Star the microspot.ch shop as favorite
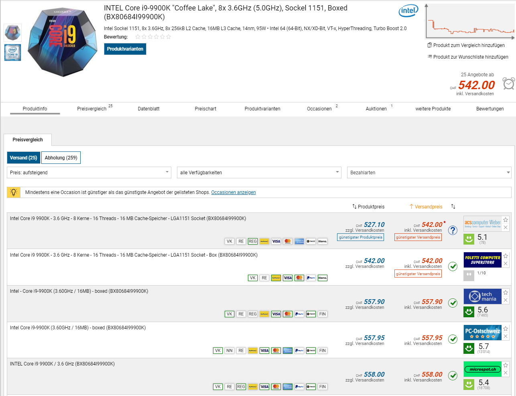 coord(506,365)
